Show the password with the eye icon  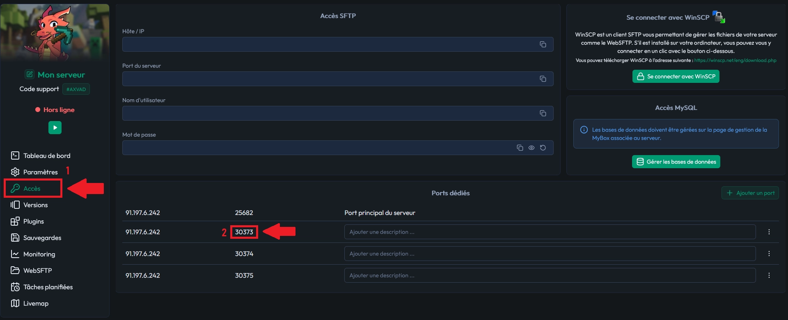pos(531,148)
